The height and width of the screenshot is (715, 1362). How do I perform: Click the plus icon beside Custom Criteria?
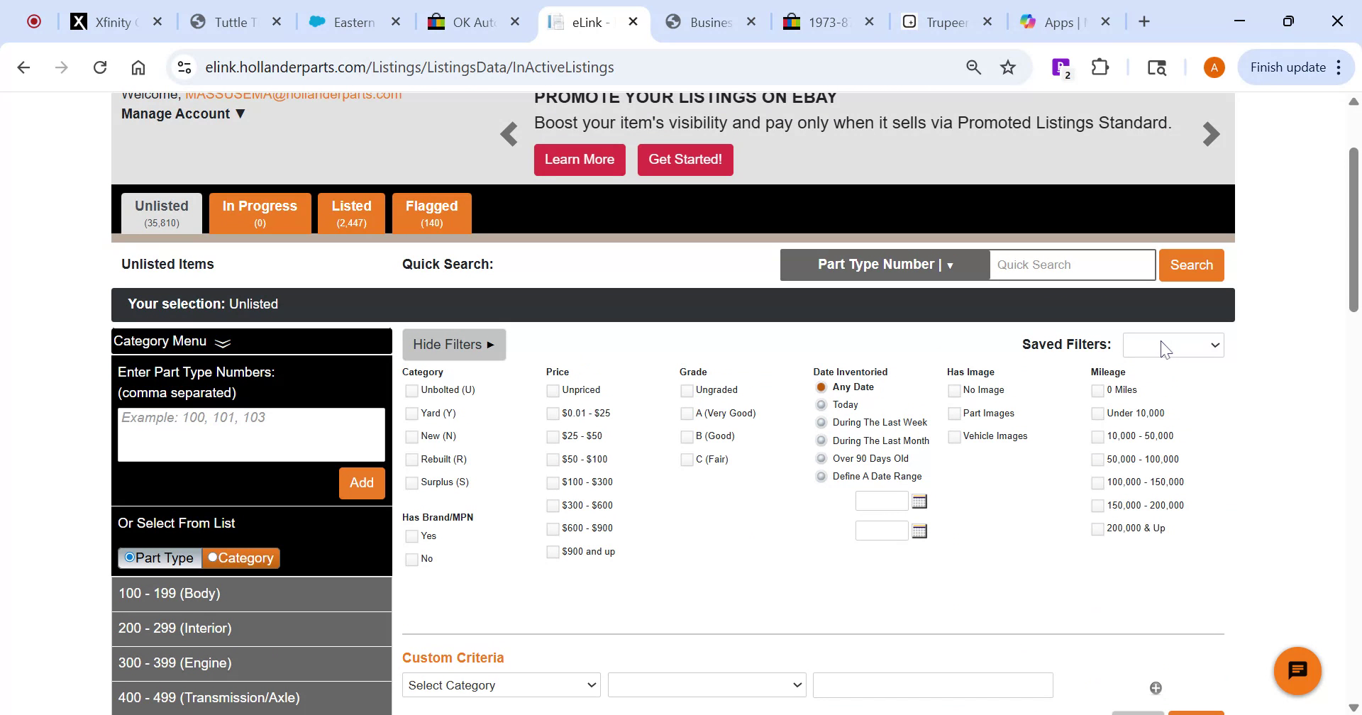[1156, 687]
